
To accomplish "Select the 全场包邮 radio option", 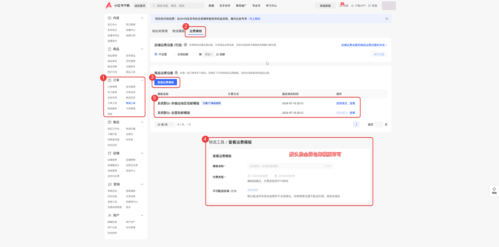I will pyautogui.click(x=175, y=54).
